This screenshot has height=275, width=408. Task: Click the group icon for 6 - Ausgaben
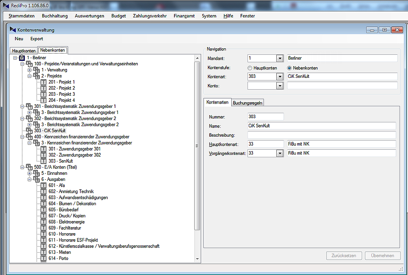(x=36, y=179)
